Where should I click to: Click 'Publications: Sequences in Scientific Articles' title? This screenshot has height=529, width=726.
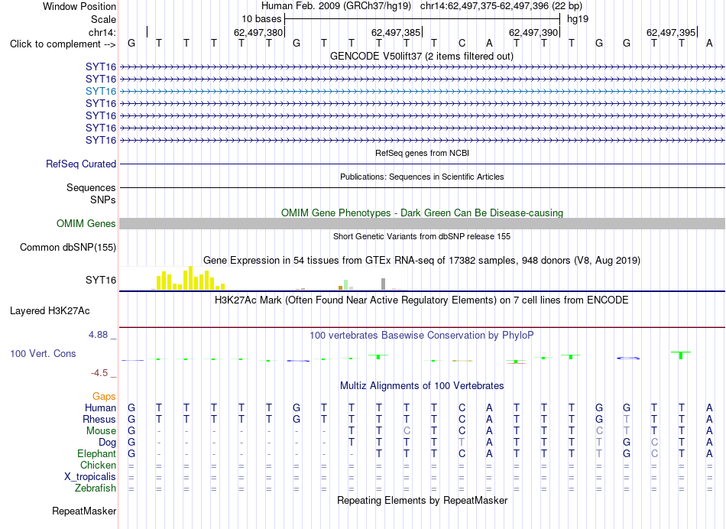(x=422, y=177)
